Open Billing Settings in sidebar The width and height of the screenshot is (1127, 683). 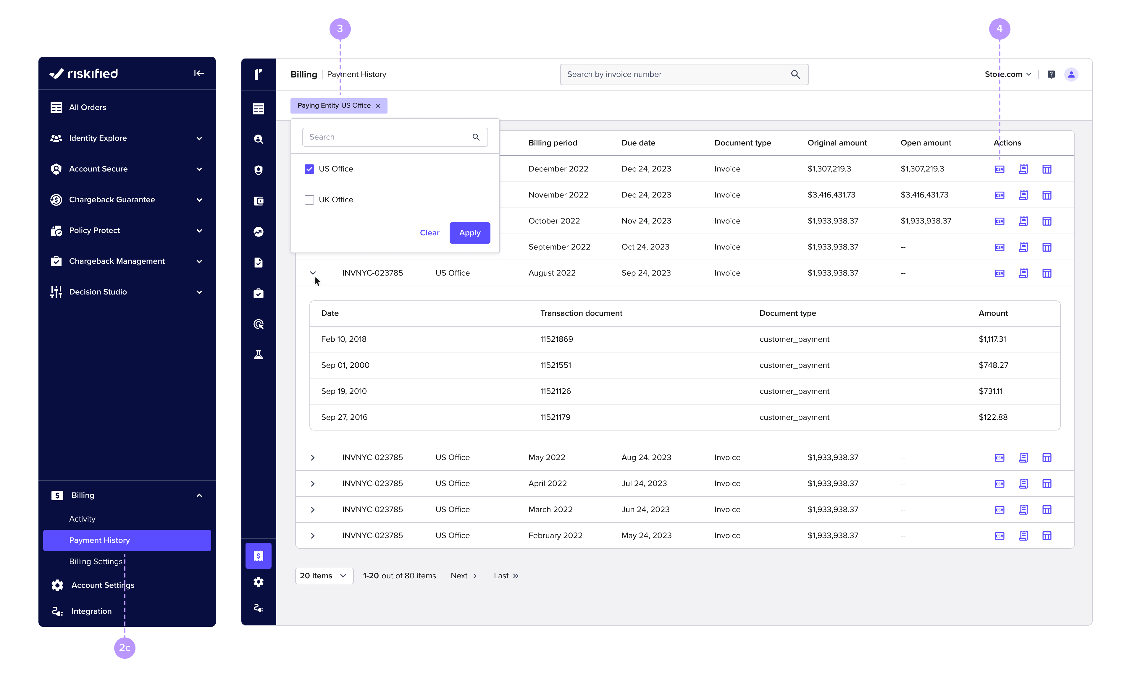[x=96, y=561]
